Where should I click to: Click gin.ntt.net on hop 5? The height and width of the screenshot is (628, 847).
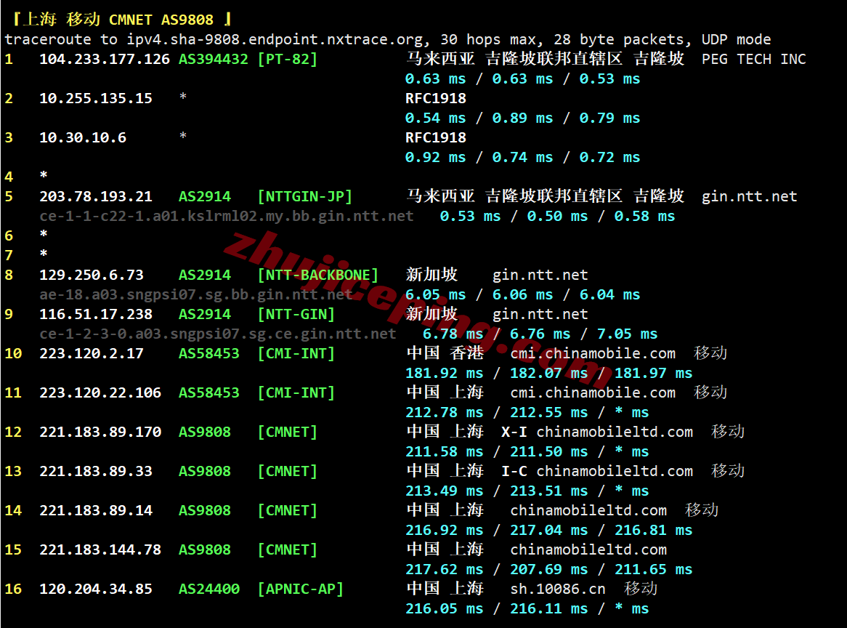click(x=749, y=196)
